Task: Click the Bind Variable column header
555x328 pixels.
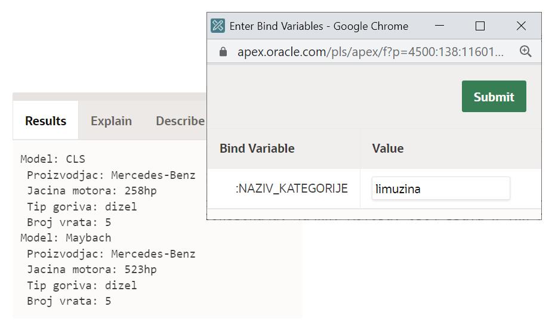Action: coord(257,148)
